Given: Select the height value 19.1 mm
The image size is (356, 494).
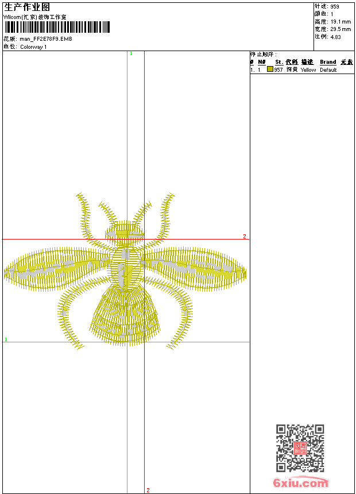Looking at the screenshot, I should click(340, 22).
